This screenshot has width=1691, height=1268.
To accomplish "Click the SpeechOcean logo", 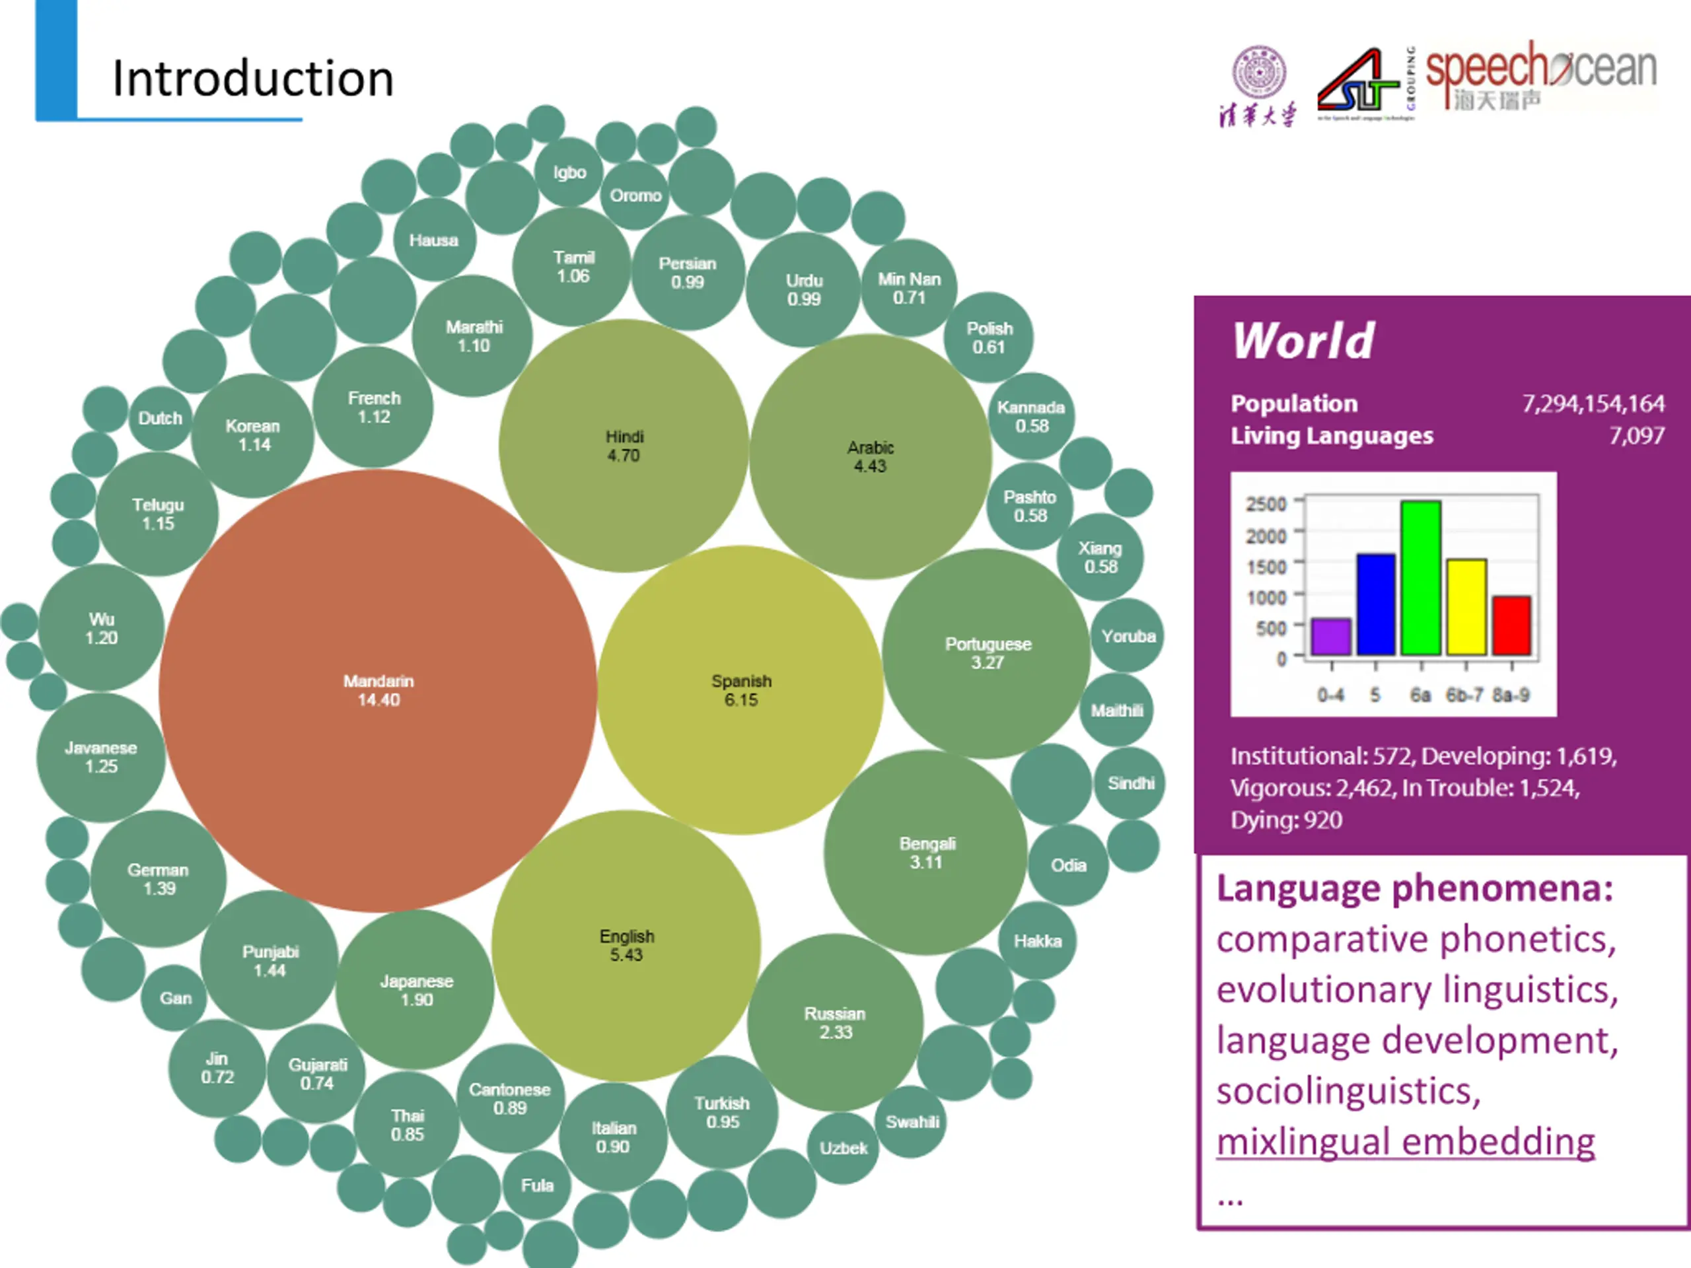I will [1541, 76].
